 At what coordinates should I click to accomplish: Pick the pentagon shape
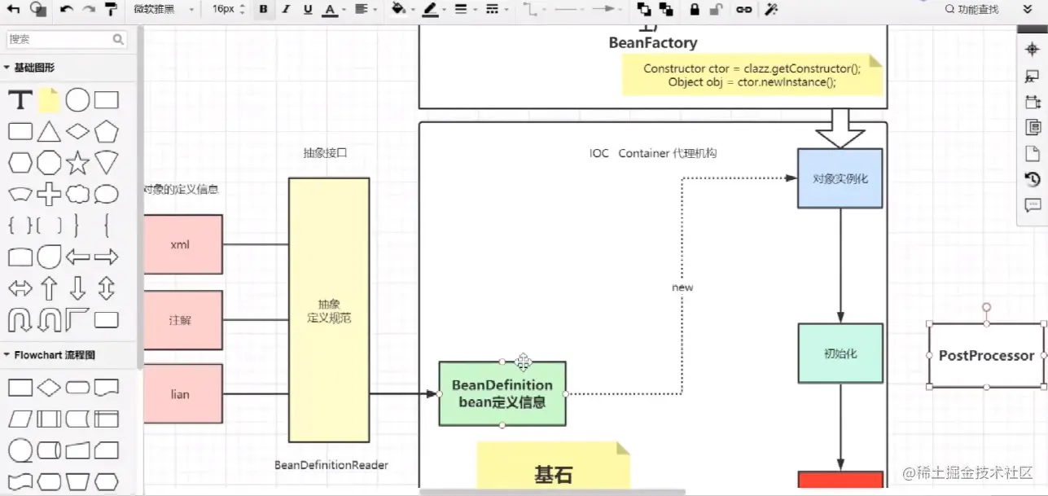[x=106, y=132]
